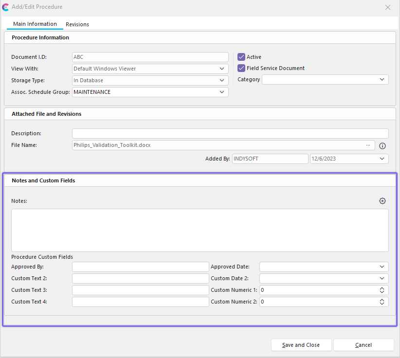Toggle the Field Service Document checkbox
Viewport: 400px width, 358px height.
pos(241,68)
